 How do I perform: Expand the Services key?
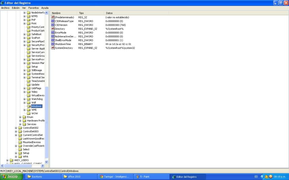pyautogui.click(x=20, y=124)
